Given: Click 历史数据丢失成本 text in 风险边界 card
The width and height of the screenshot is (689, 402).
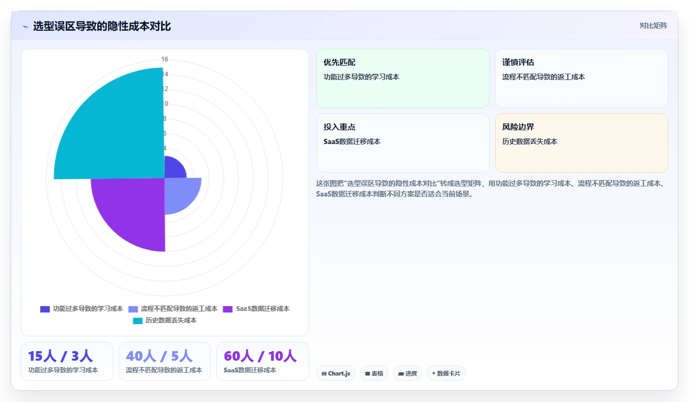Looking at the screenshot, I should point(530,141).
